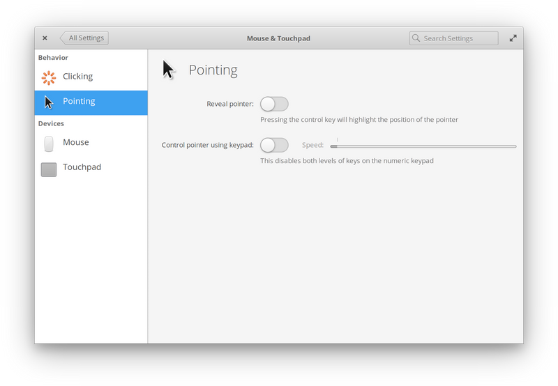Screen dimensions: 558x386
Task: Open the Clicking behavior section
Action: (x=91, y=78)
